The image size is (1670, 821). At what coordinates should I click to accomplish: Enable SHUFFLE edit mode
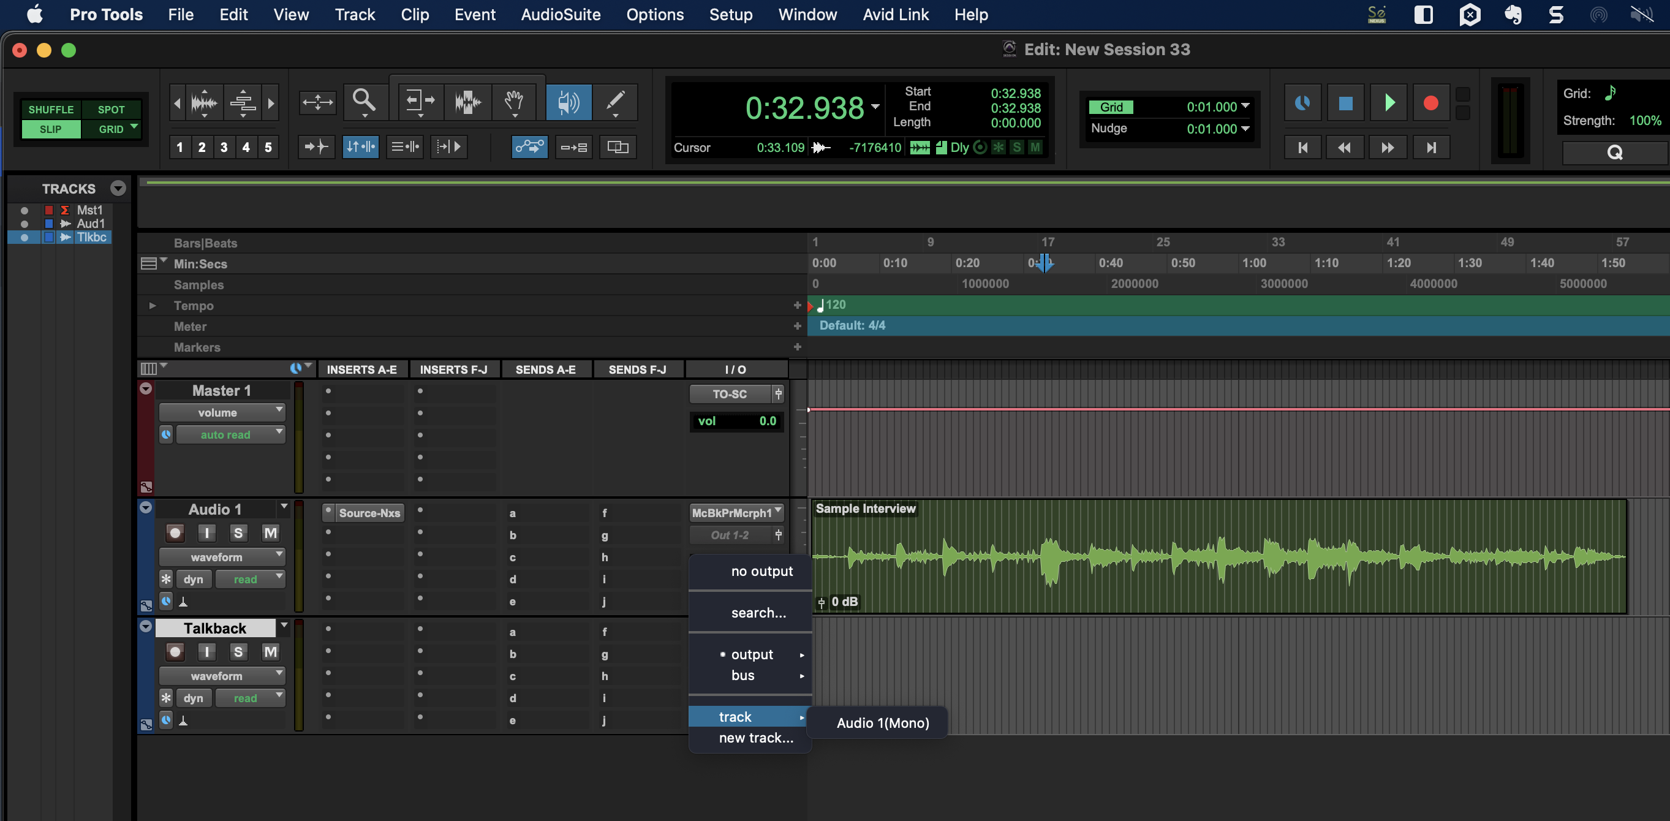pos(51,110)
